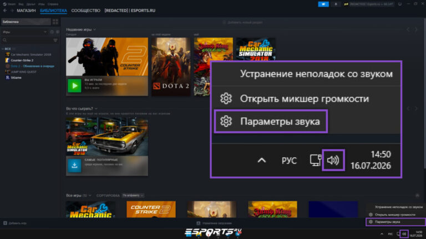Click the library page vertical scrollbar
This screenshot has width=426, height=239.
(425, 95)
